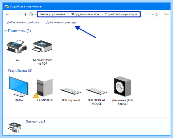Select the Динамики (THX Spatial) speaker icon
The image size is (173, 138).
[122, 87]
